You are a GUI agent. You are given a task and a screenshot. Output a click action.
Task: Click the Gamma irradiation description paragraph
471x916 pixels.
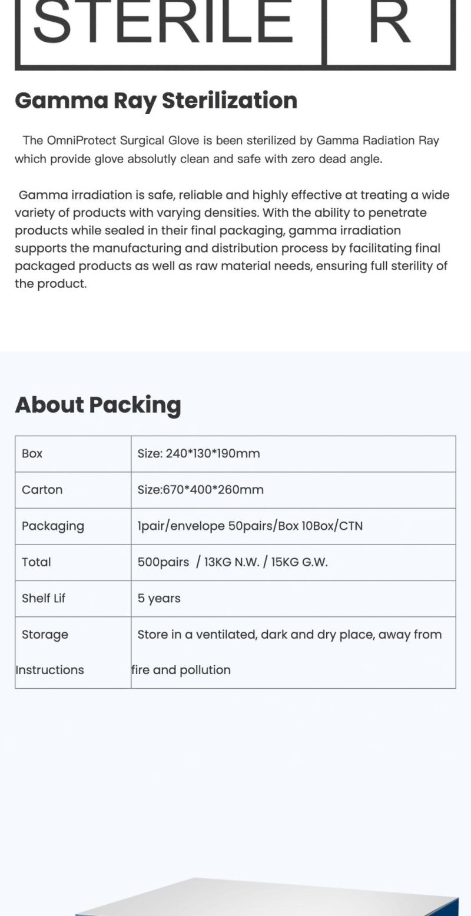[x=233, y=239]
